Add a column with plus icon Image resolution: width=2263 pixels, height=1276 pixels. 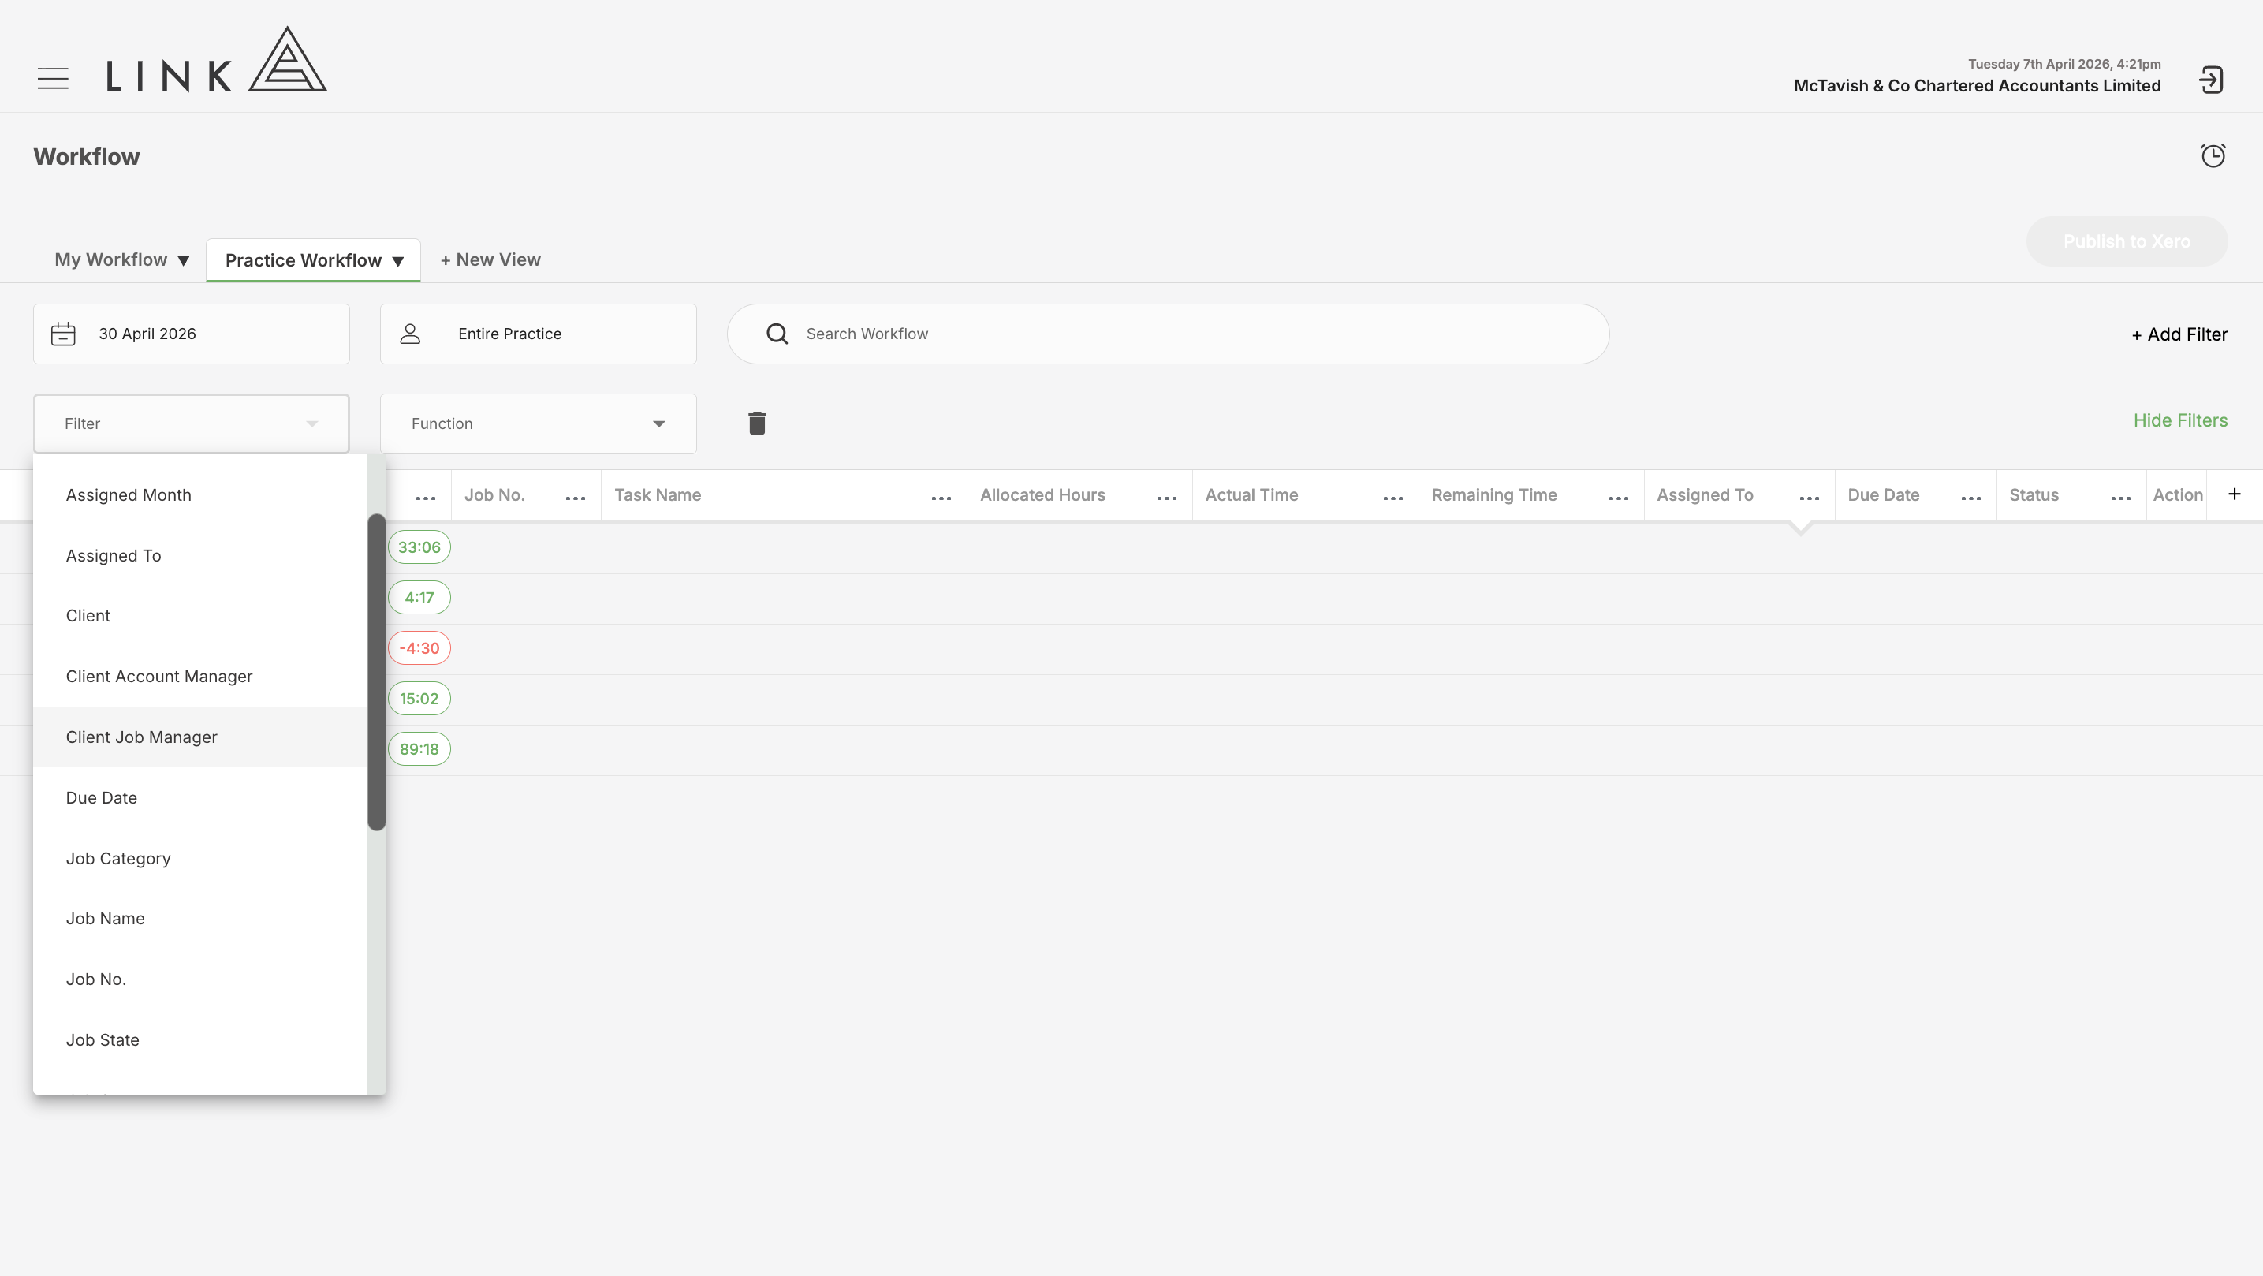click(x=2234, y=494)
